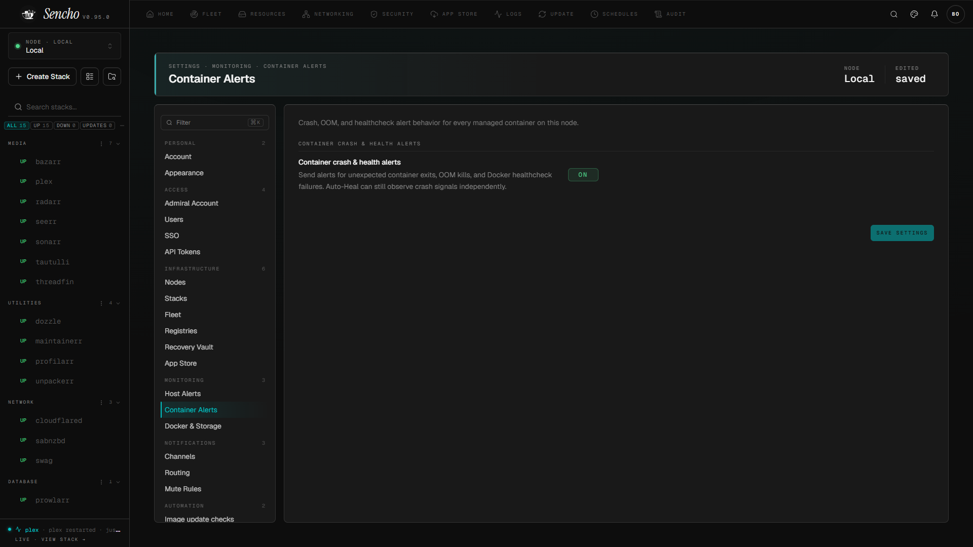Open the theme palette icon
This screenshot has width=973, height=547.
(x=914, y=14)
